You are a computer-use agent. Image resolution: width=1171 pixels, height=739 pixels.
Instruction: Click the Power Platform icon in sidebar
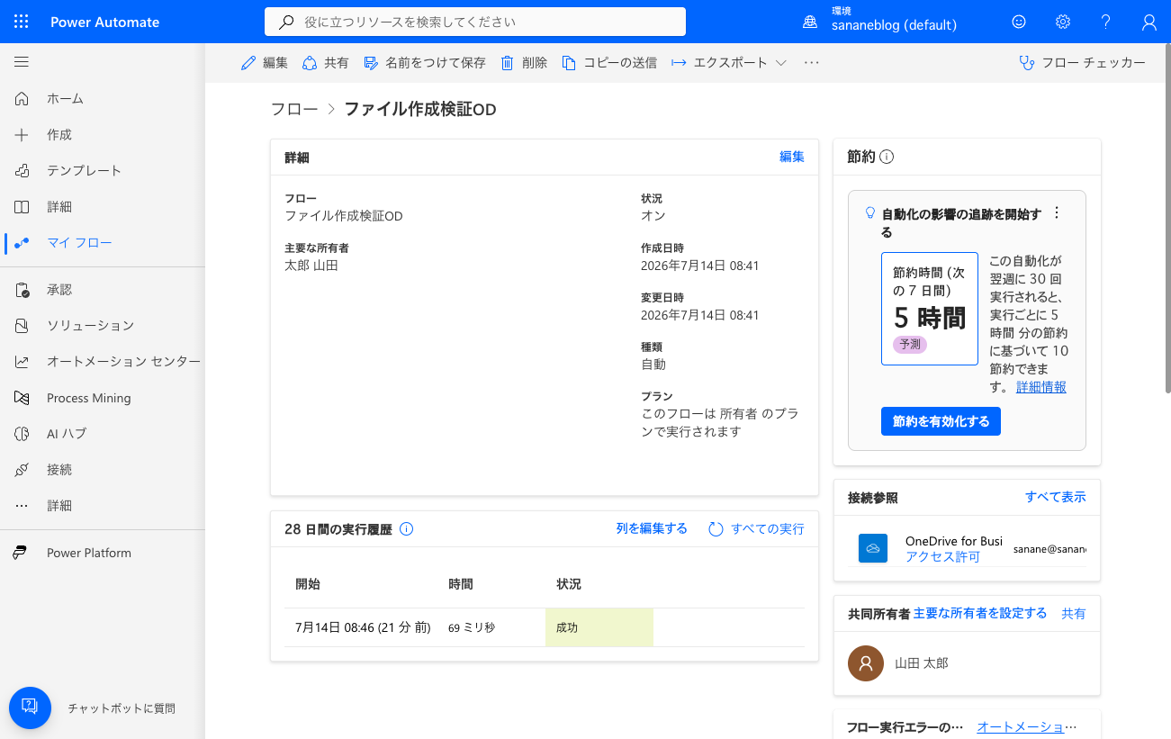[x=22, y=553]
